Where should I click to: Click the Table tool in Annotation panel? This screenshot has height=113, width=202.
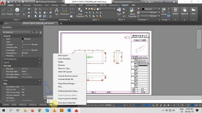point(71,16)
